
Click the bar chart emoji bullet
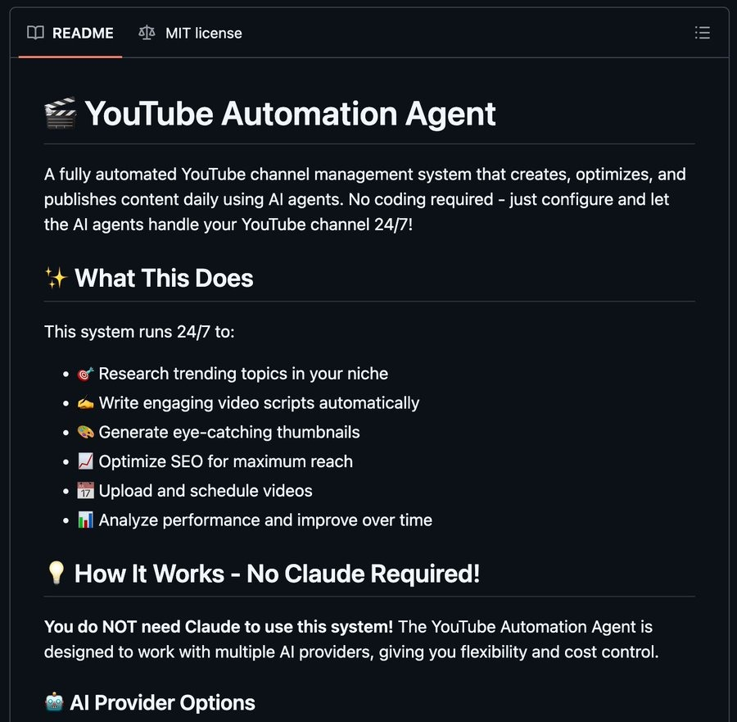pos(85,520)
